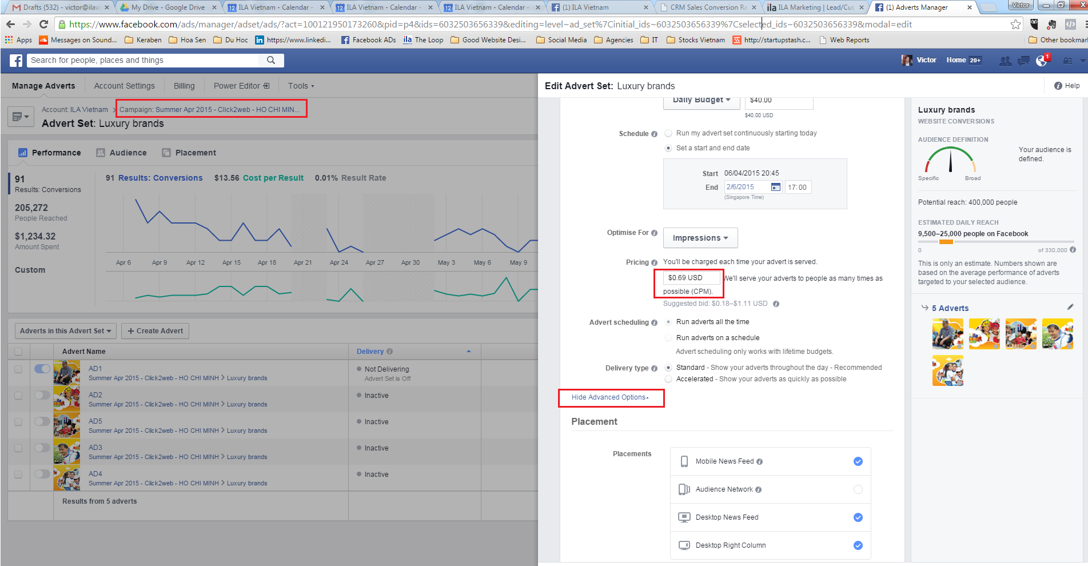The height and width of the screenshot is (566, 1088).
Task: Open the End date calendar picker icon
Action: [x=775, y=188]
